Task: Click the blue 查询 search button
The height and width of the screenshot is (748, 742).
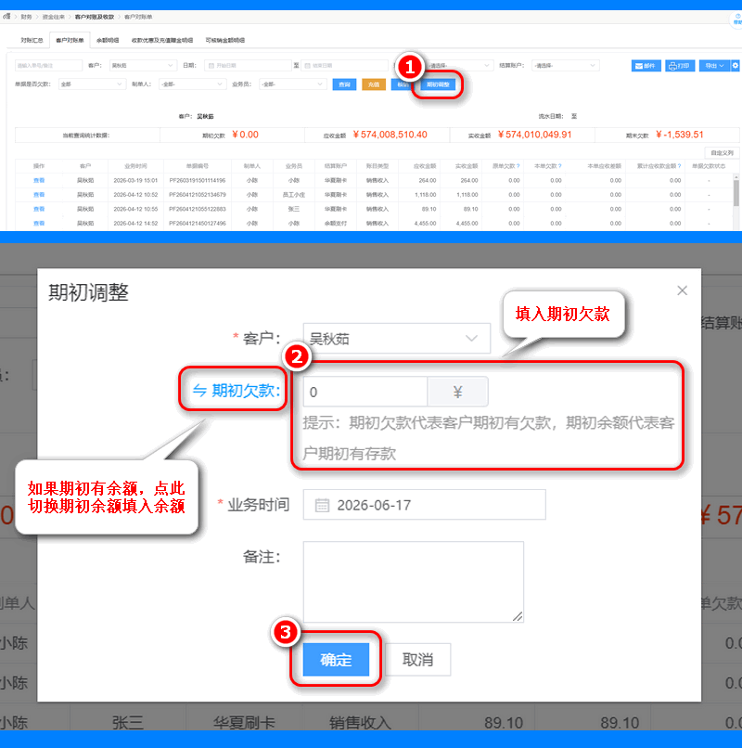Action: (344, 84)
